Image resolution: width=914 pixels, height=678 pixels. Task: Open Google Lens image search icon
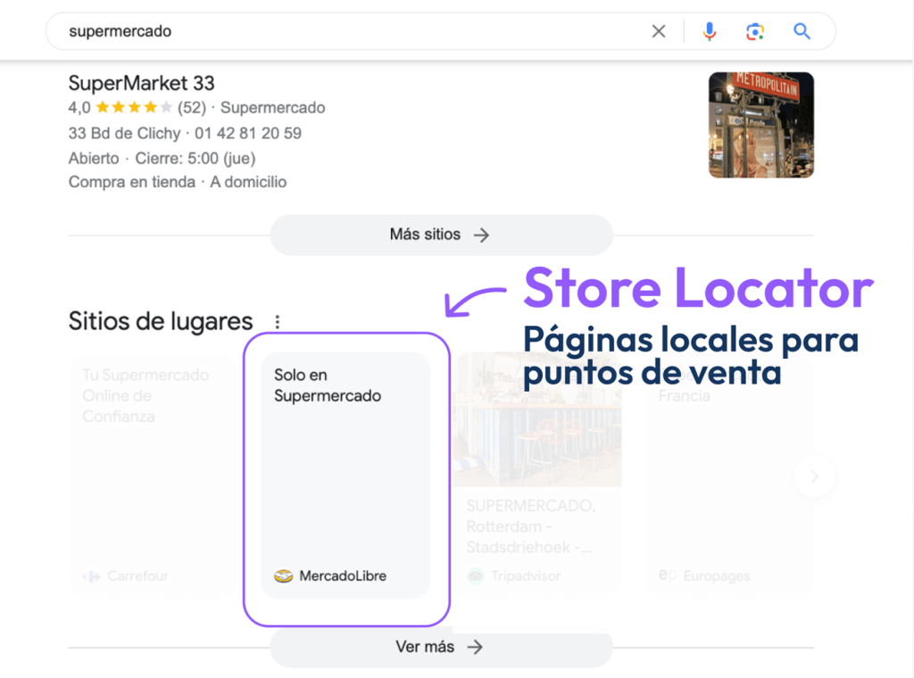755,31
